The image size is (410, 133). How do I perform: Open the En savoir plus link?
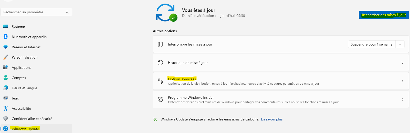[x=272, y=119]
